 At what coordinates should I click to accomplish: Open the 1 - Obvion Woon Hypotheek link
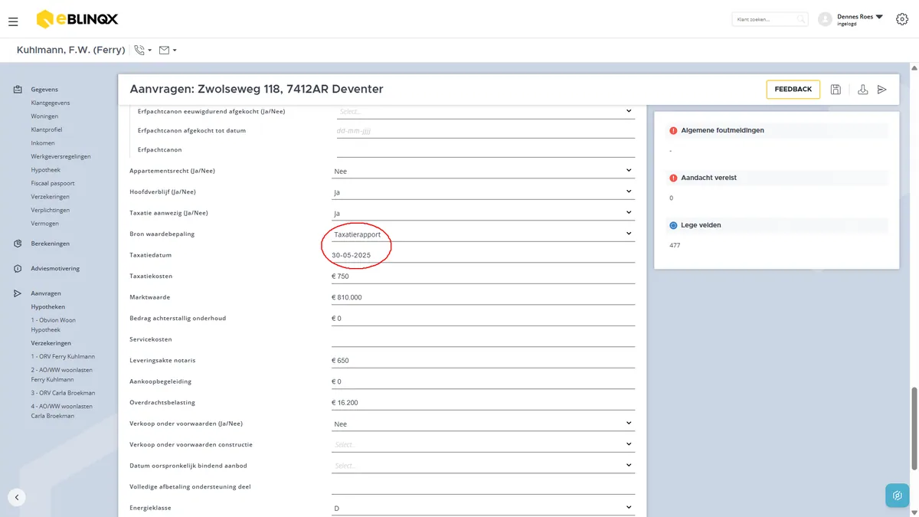(54, 325)
